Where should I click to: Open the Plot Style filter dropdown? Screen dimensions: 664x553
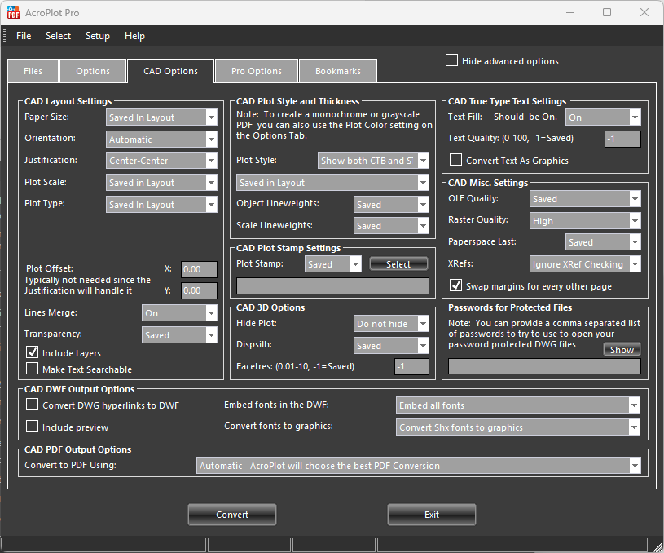[x=373, y=161]
